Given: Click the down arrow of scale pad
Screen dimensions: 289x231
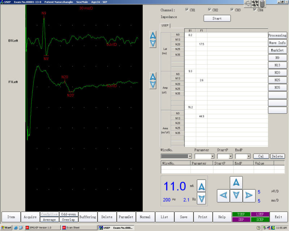Looking at the screenshot, I should (x=236, y=196).
